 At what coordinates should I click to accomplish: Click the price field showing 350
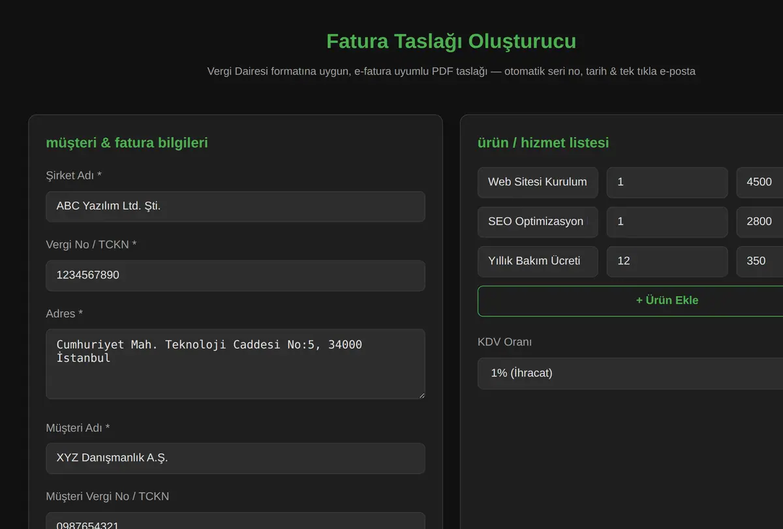(x=760, y=261)
